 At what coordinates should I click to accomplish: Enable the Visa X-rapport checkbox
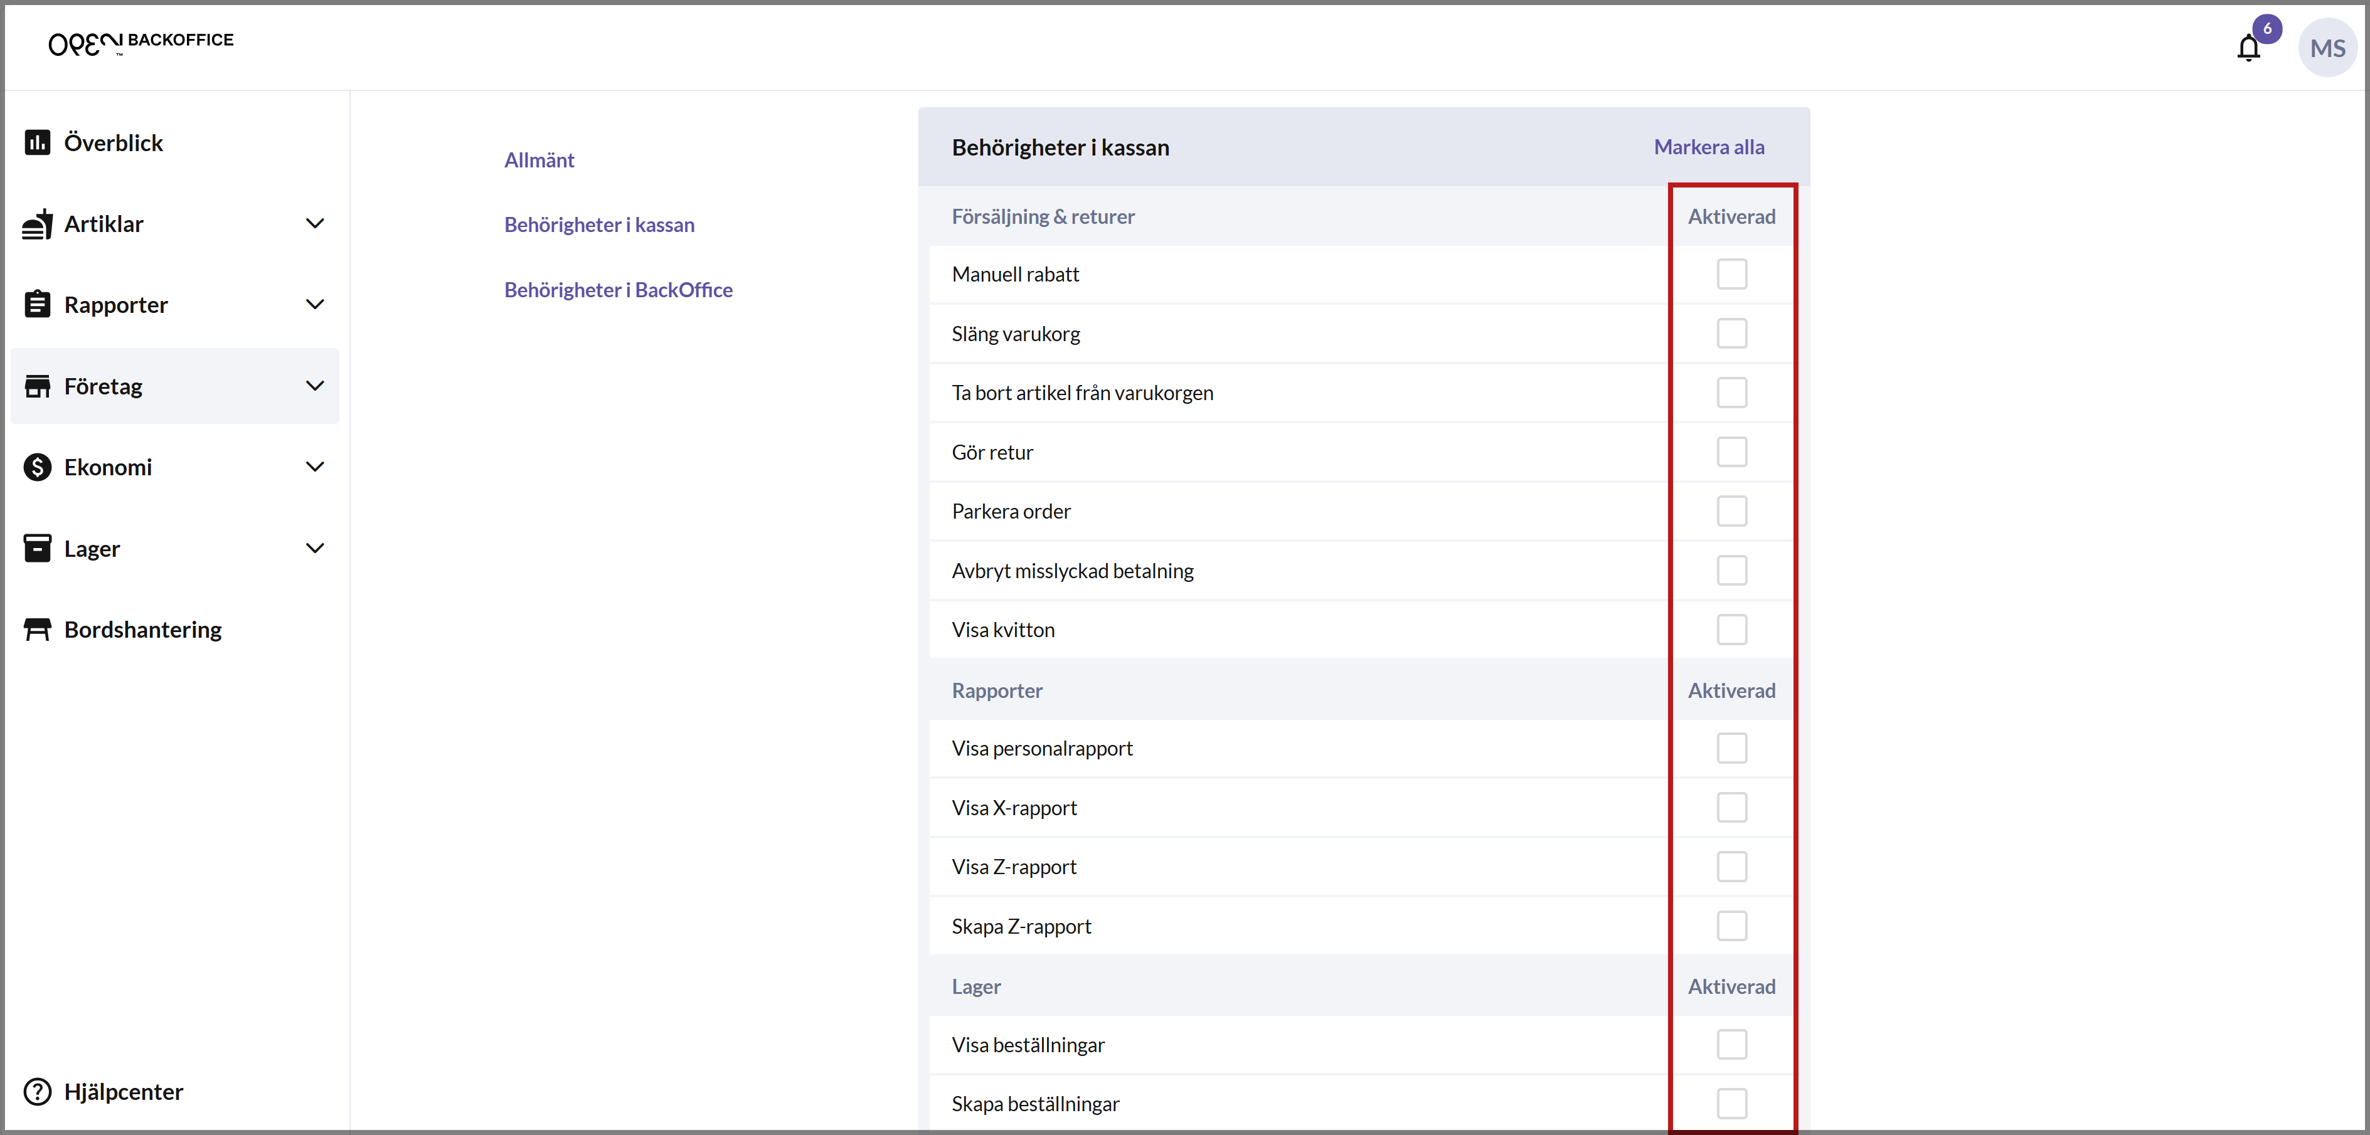tap(1731, 808)
